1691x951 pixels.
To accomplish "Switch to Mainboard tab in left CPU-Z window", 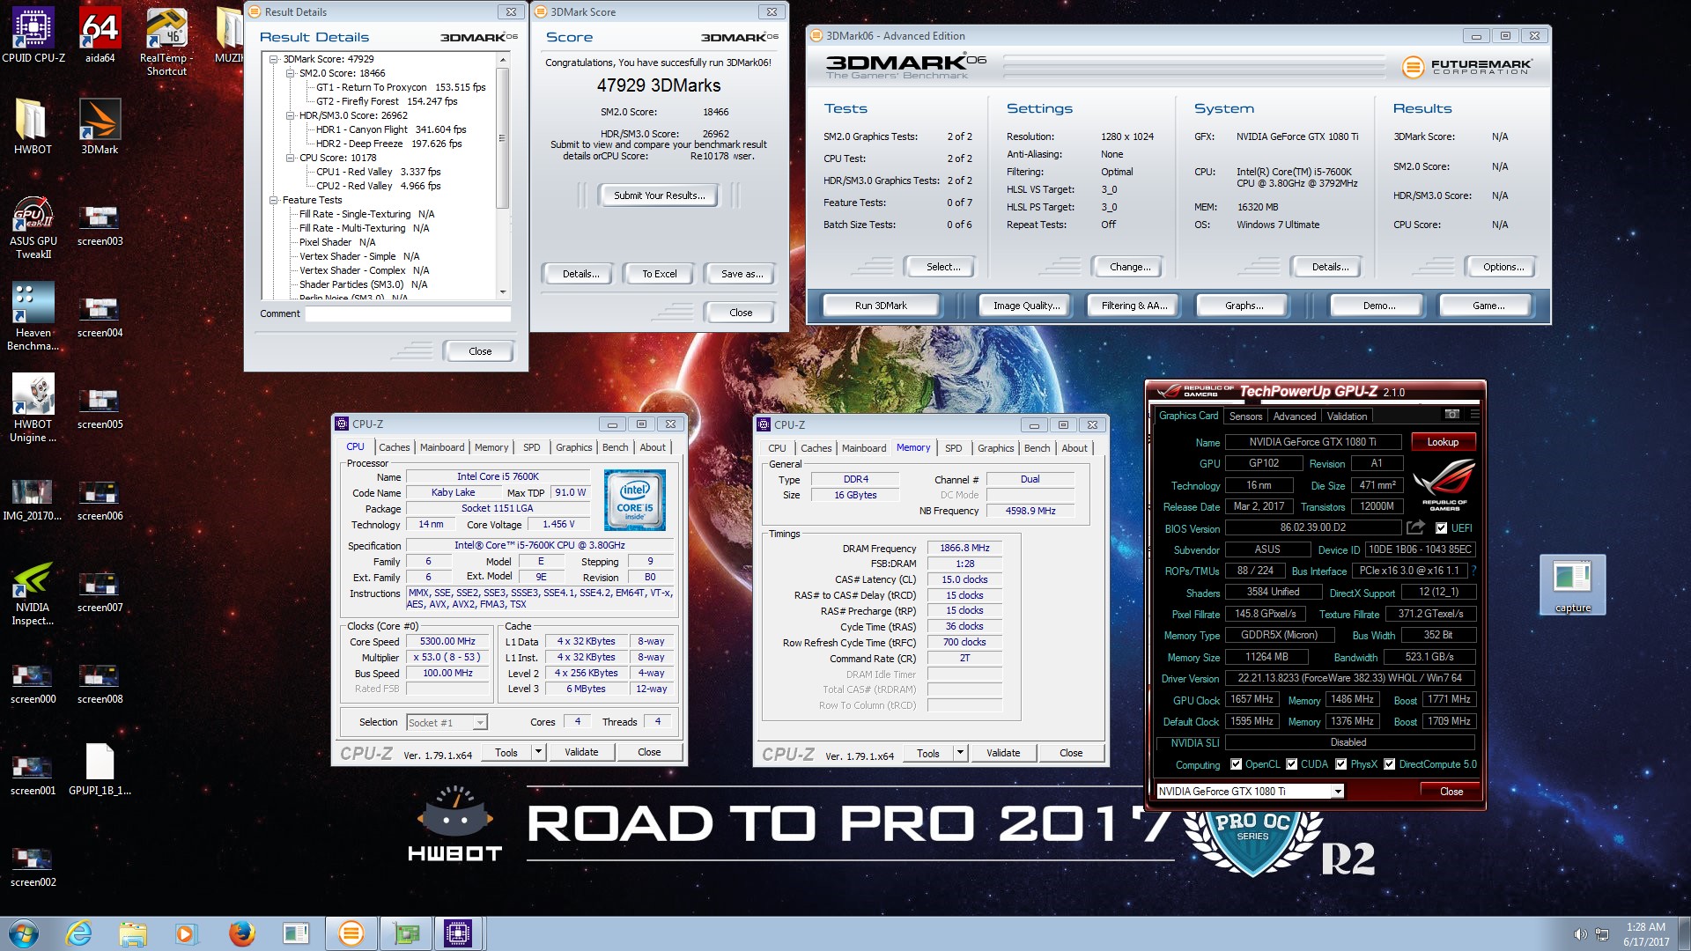I will point(442,447).
